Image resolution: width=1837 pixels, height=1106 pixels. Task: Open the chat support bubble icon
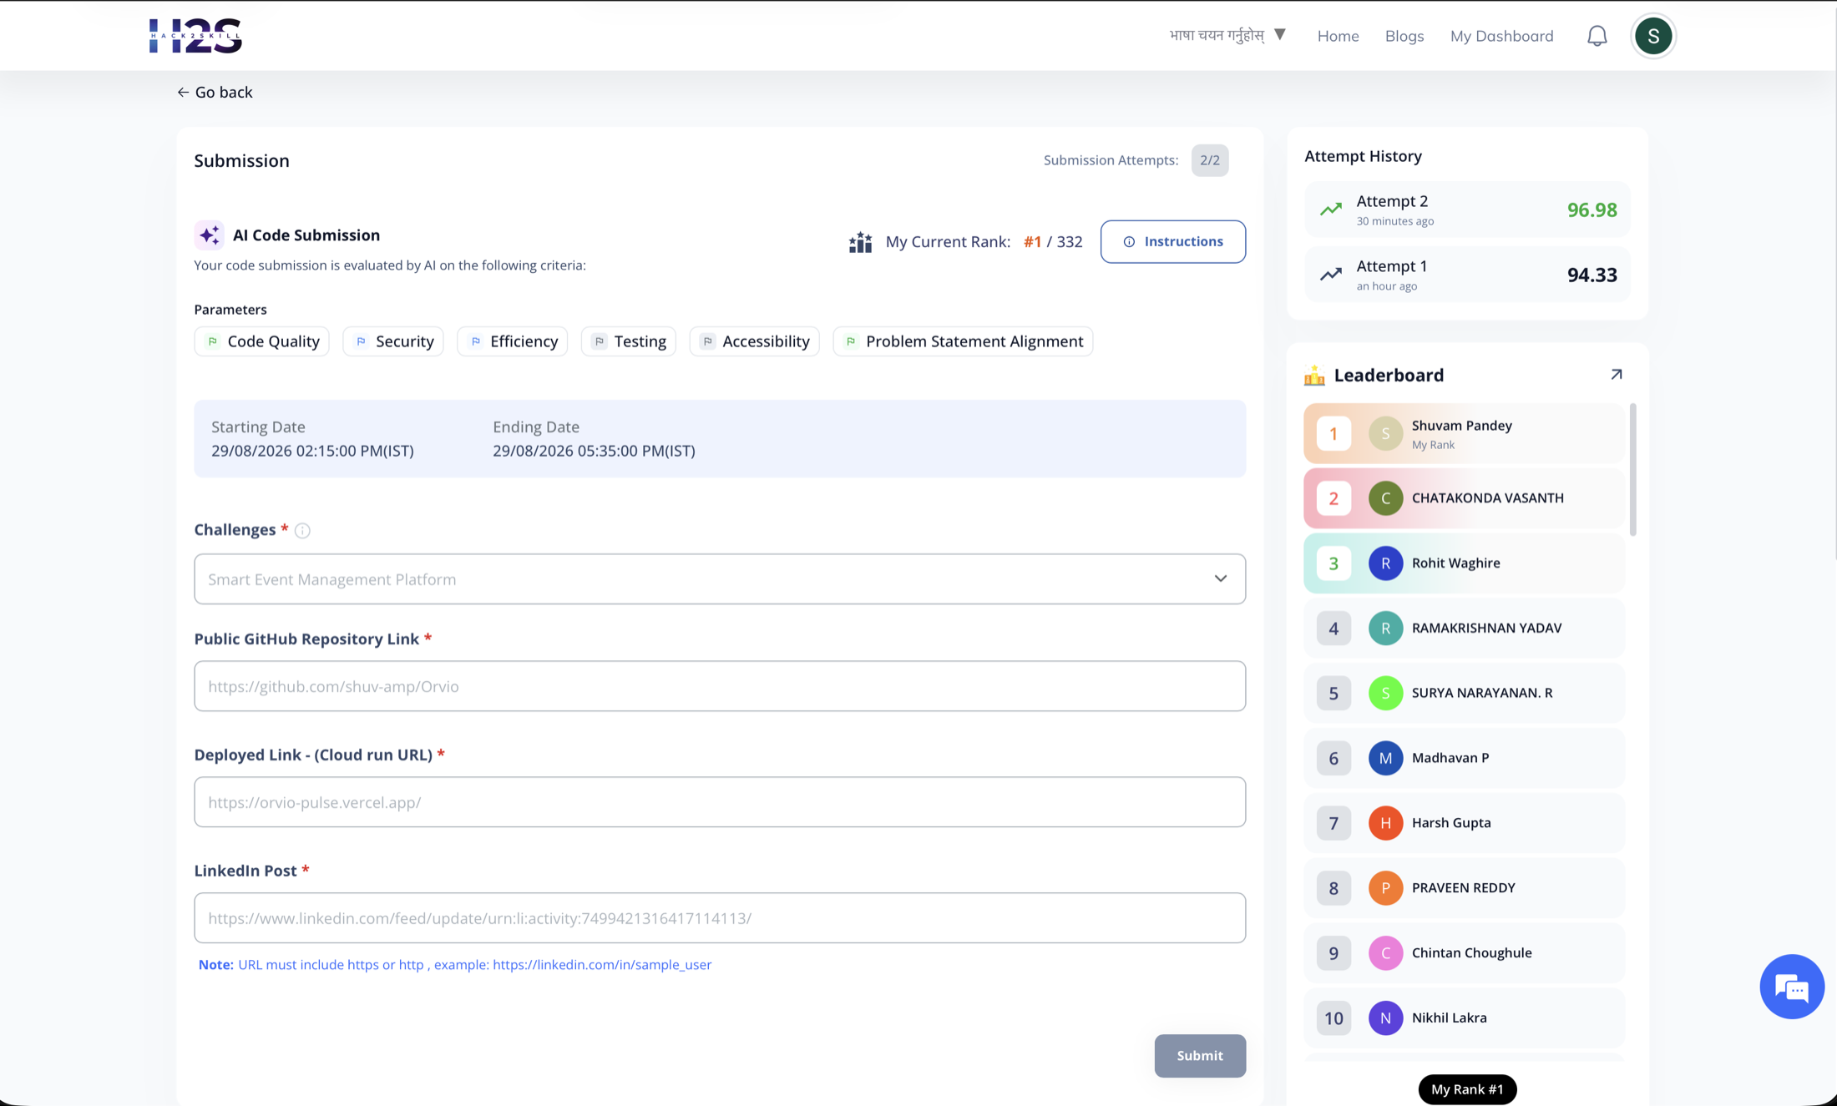1792,987
